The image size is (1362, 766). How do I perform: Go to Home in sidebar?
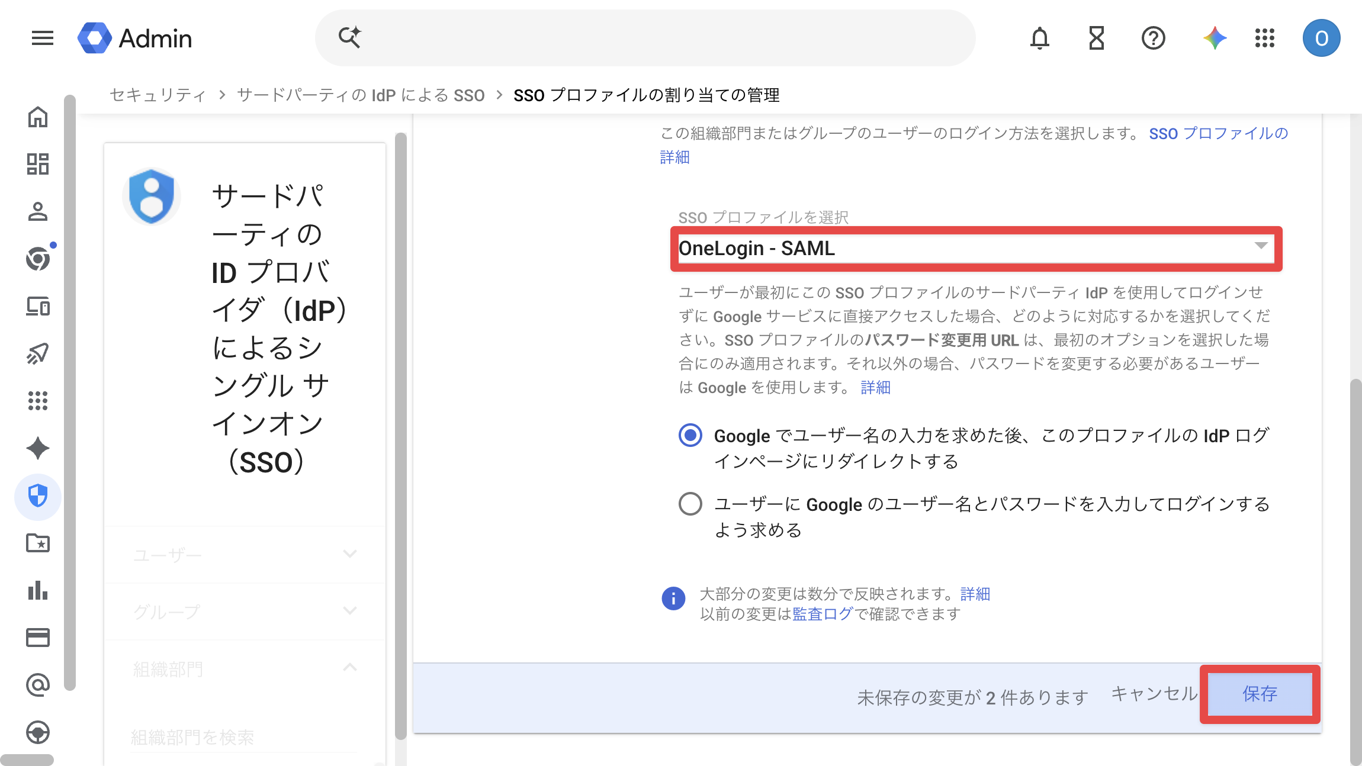38,117
